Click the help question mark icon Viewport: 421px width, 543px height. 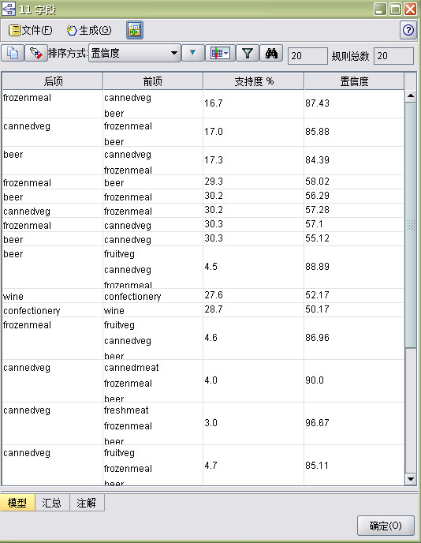point(408,30)
